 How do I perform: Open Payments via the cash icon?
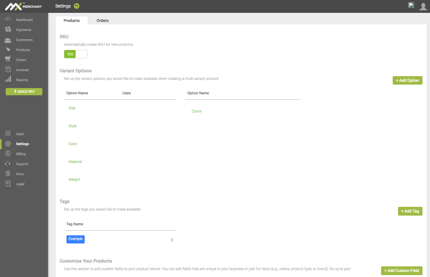click(x=8, y=29)
